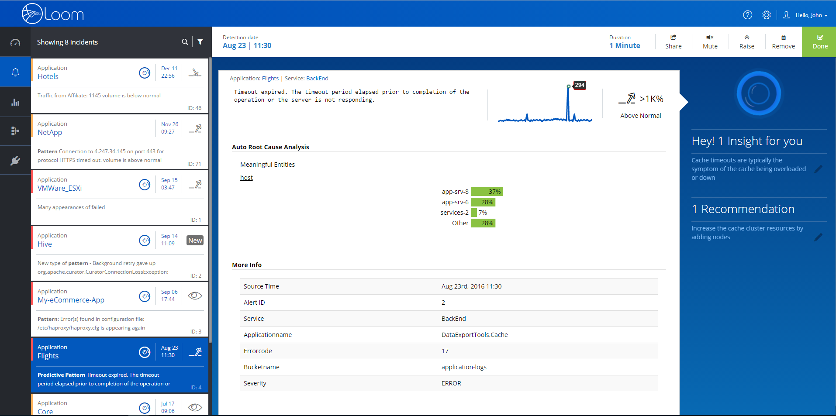Raise this incident's priority

tap(746, 42)
